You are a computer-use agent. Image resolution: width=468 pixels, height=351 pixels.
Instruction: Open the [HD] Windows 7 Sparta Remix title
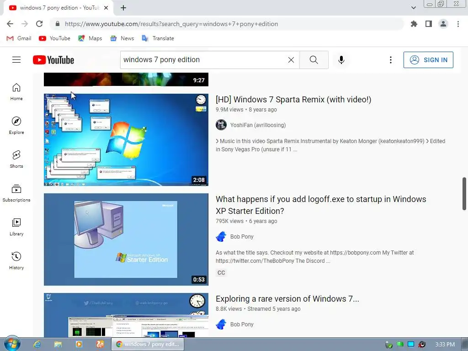click(293, 99)
